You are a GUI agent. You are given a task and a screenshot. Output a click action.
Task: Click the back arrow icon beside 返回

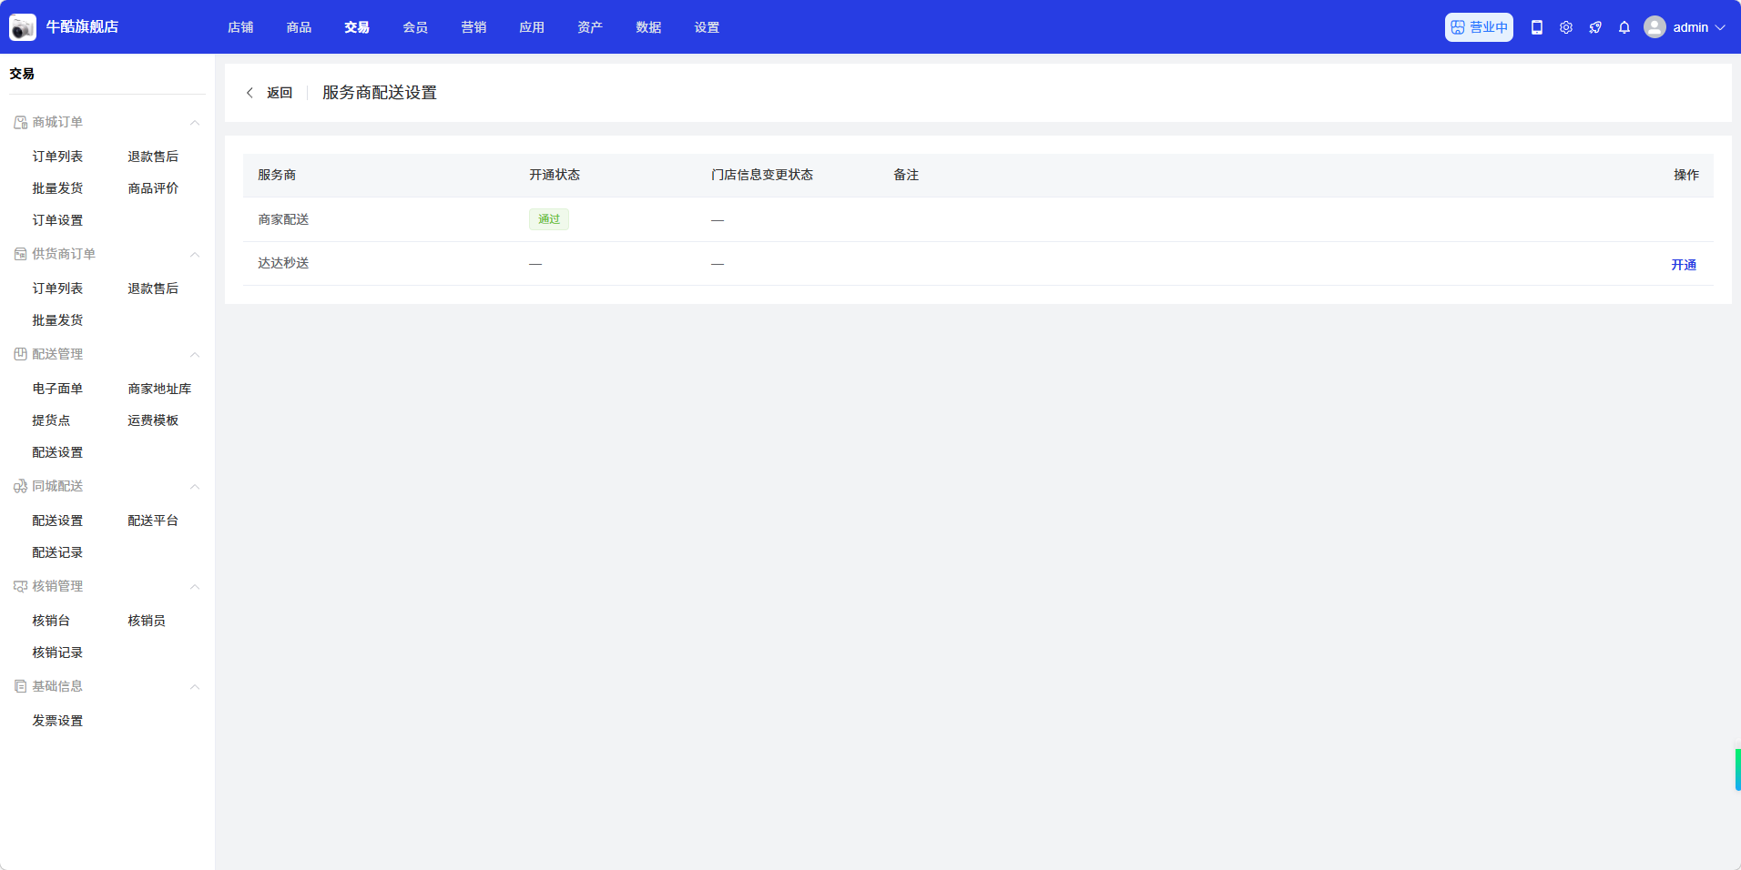pyautogui.click(x=249, y=93)
